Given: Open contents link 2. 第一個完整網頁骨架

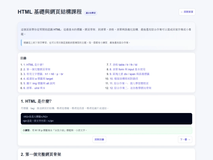Looking at the screenshot, I should pos(37,70).
